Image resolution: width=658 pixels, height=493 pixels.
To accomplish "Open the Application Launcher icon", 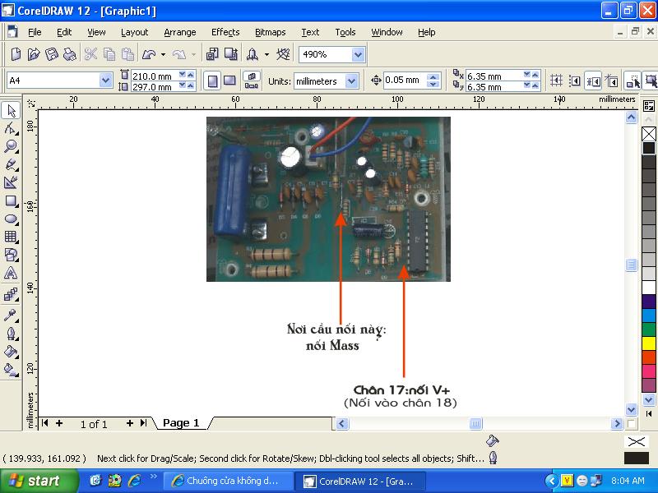I will pos(253,54).
